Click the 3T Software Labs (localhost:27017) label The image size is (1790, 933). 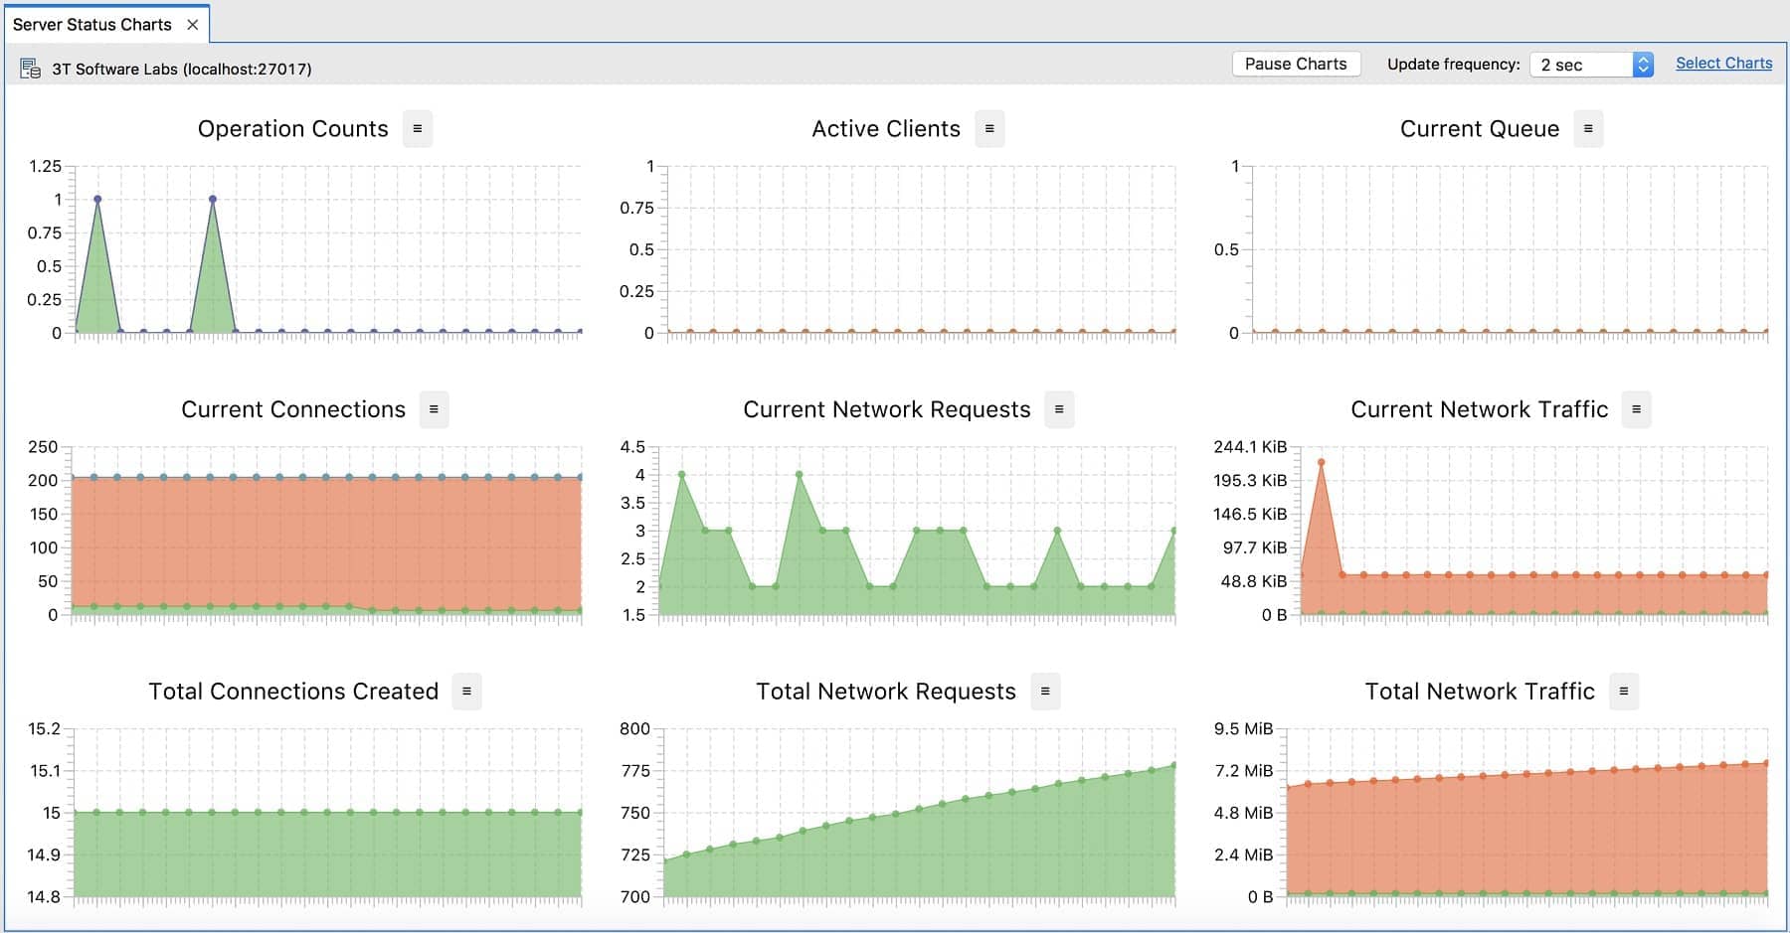pyautogui.click(x=182, y=69)
